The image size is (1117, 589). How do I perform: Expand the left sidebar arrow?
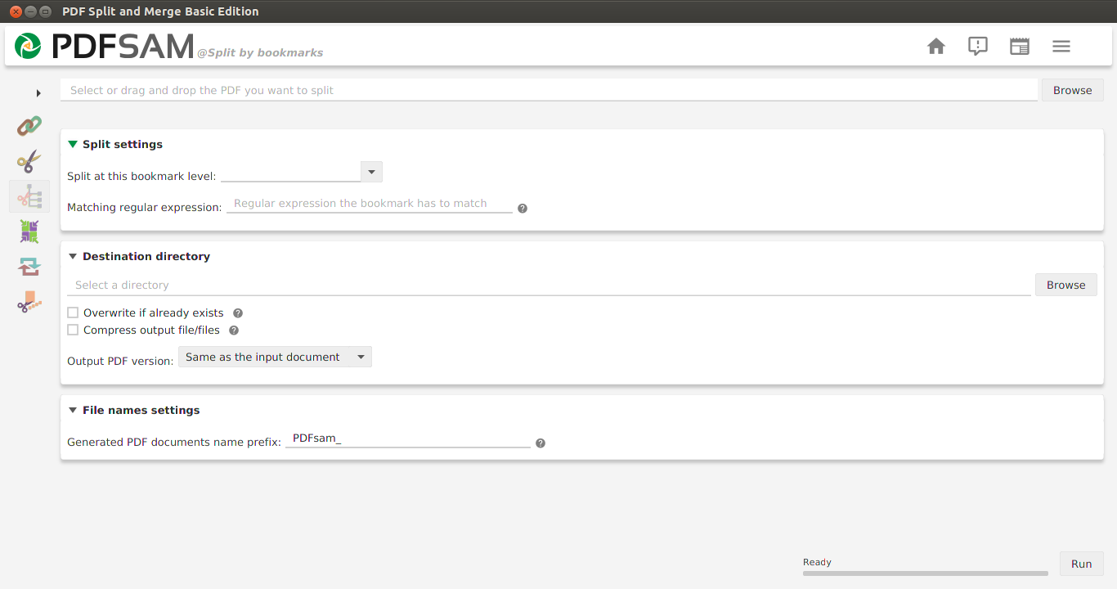(x=38, y=93)
